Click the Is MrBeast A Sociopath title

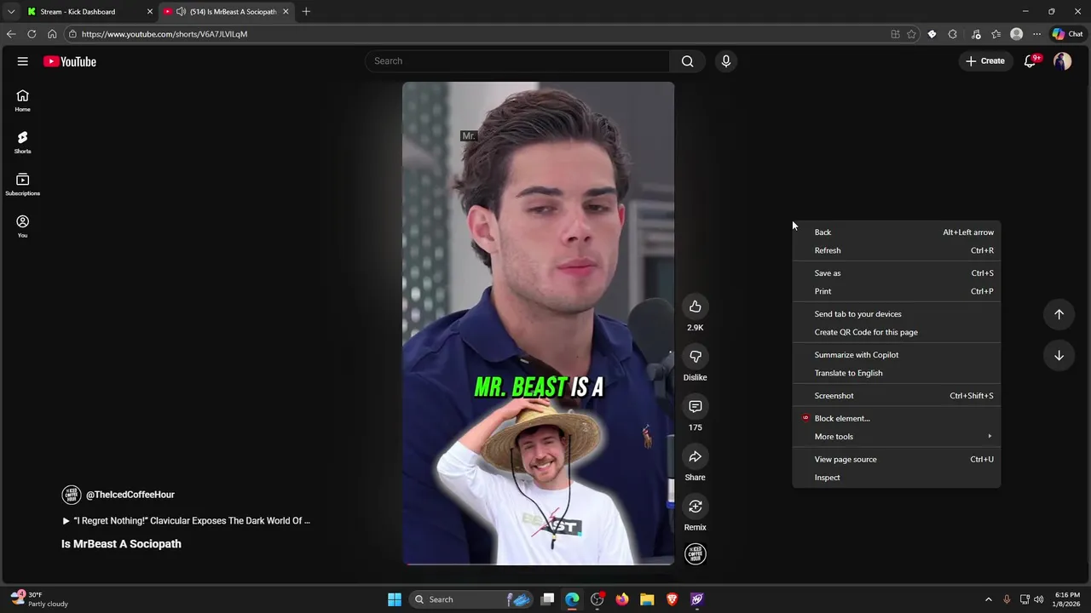click(x=121, y=544)
